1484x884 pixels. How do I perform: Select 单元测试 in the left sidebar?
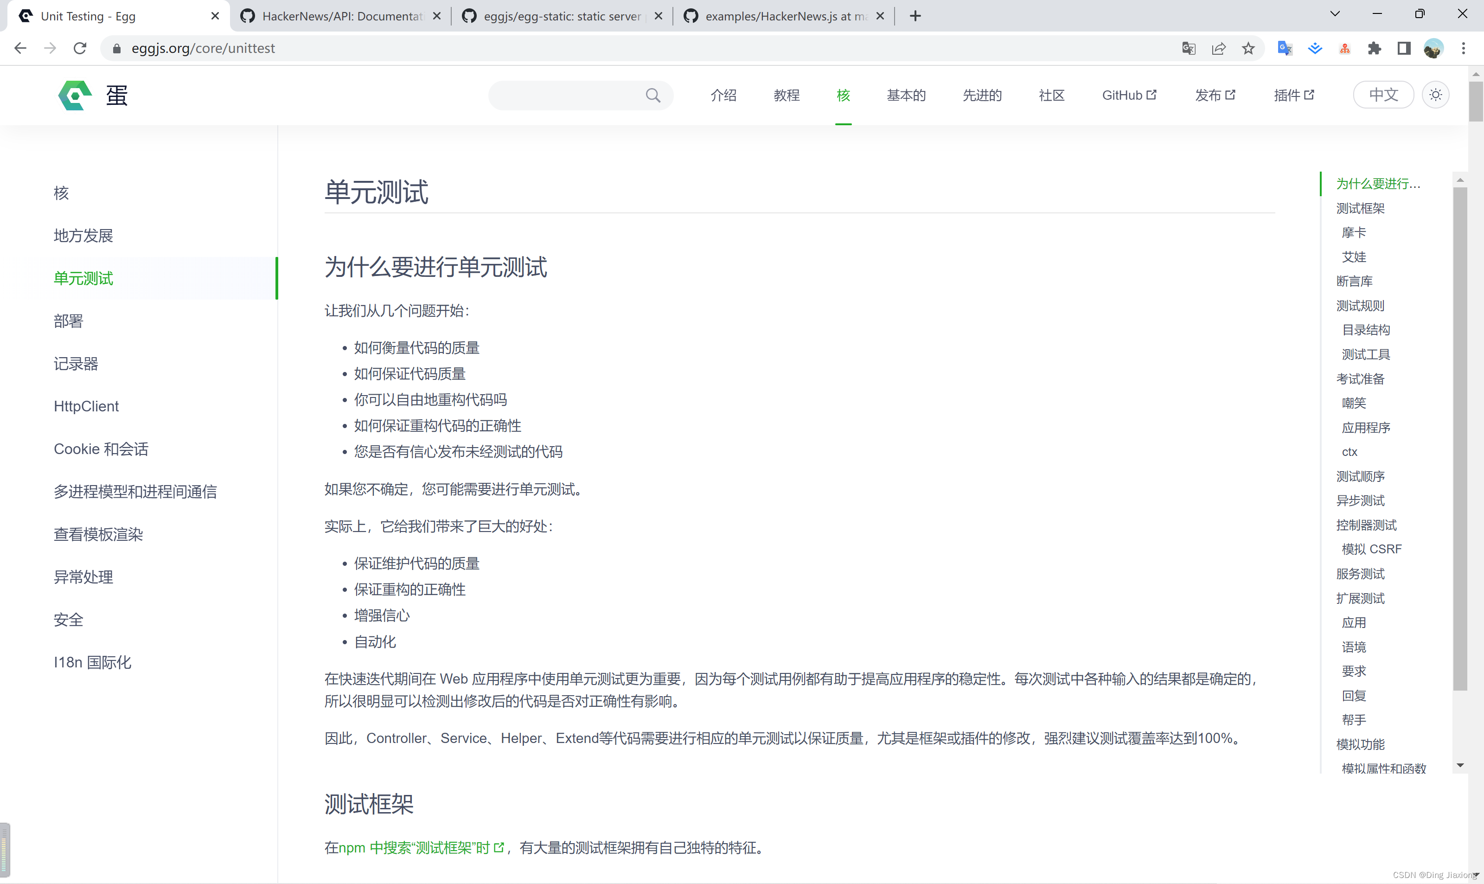tap(83, 278)
